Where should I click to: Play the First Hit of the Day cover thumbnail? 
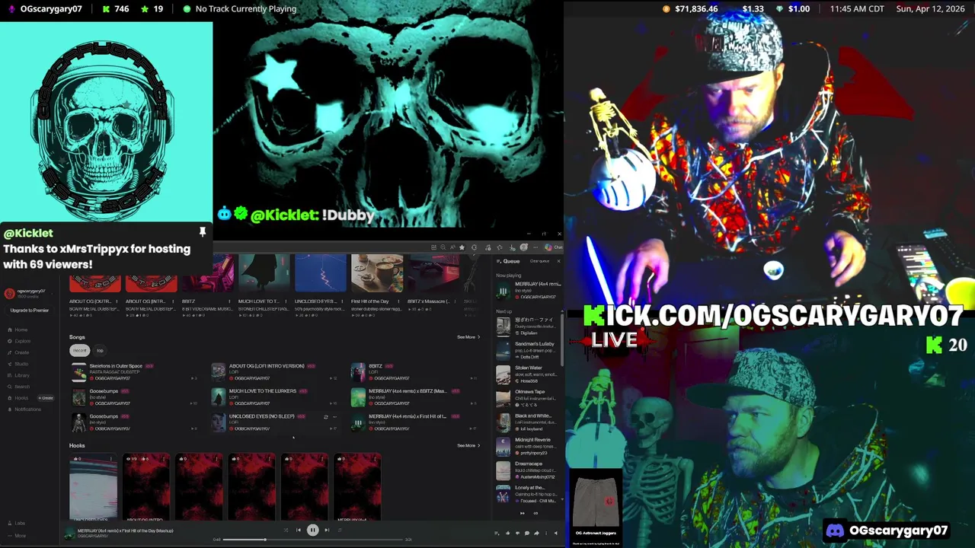click(377, 273)
